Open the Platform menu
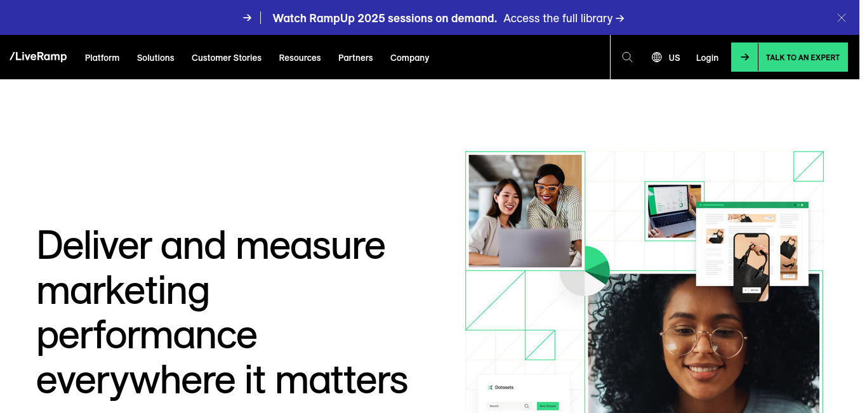Screen dimensions: 867x413 coord(102,58)
